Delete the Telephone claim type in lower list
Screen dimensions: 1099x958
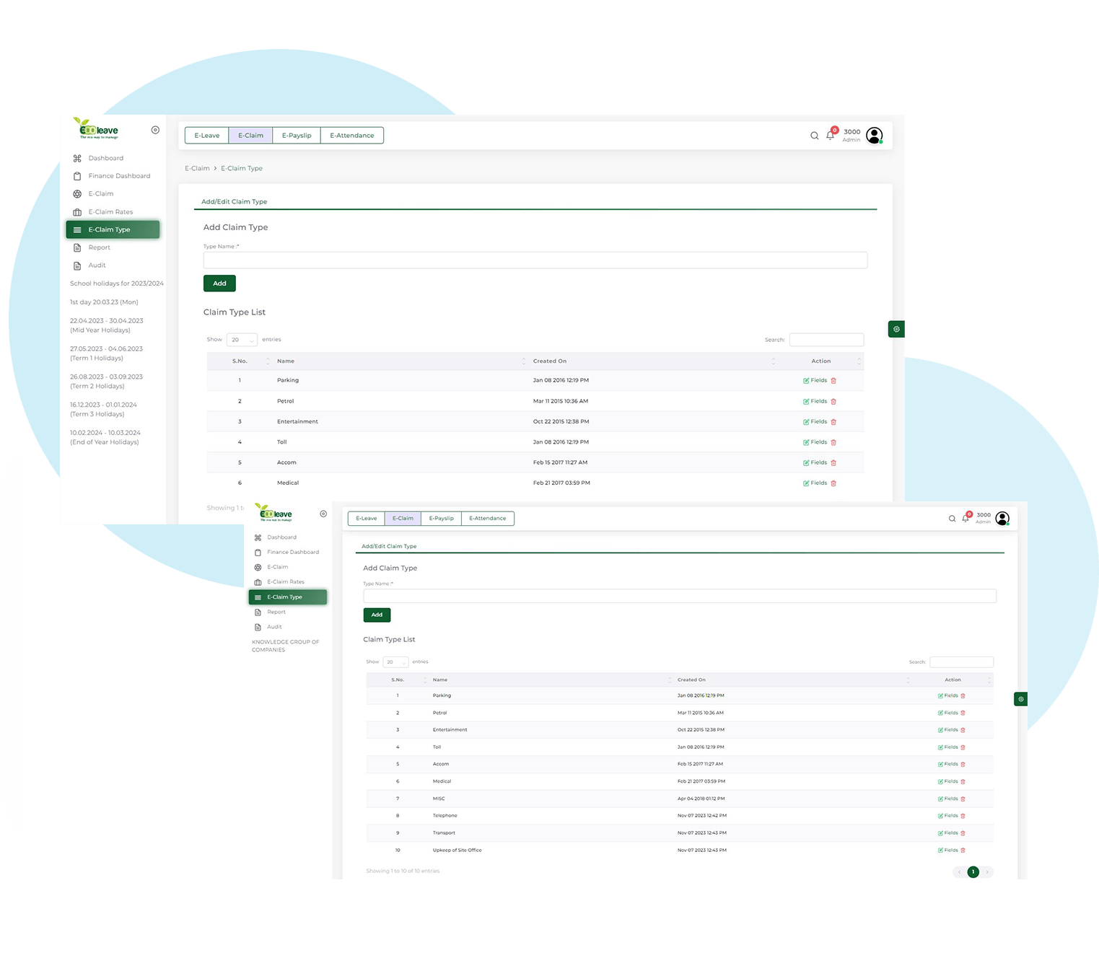[963, 816]
